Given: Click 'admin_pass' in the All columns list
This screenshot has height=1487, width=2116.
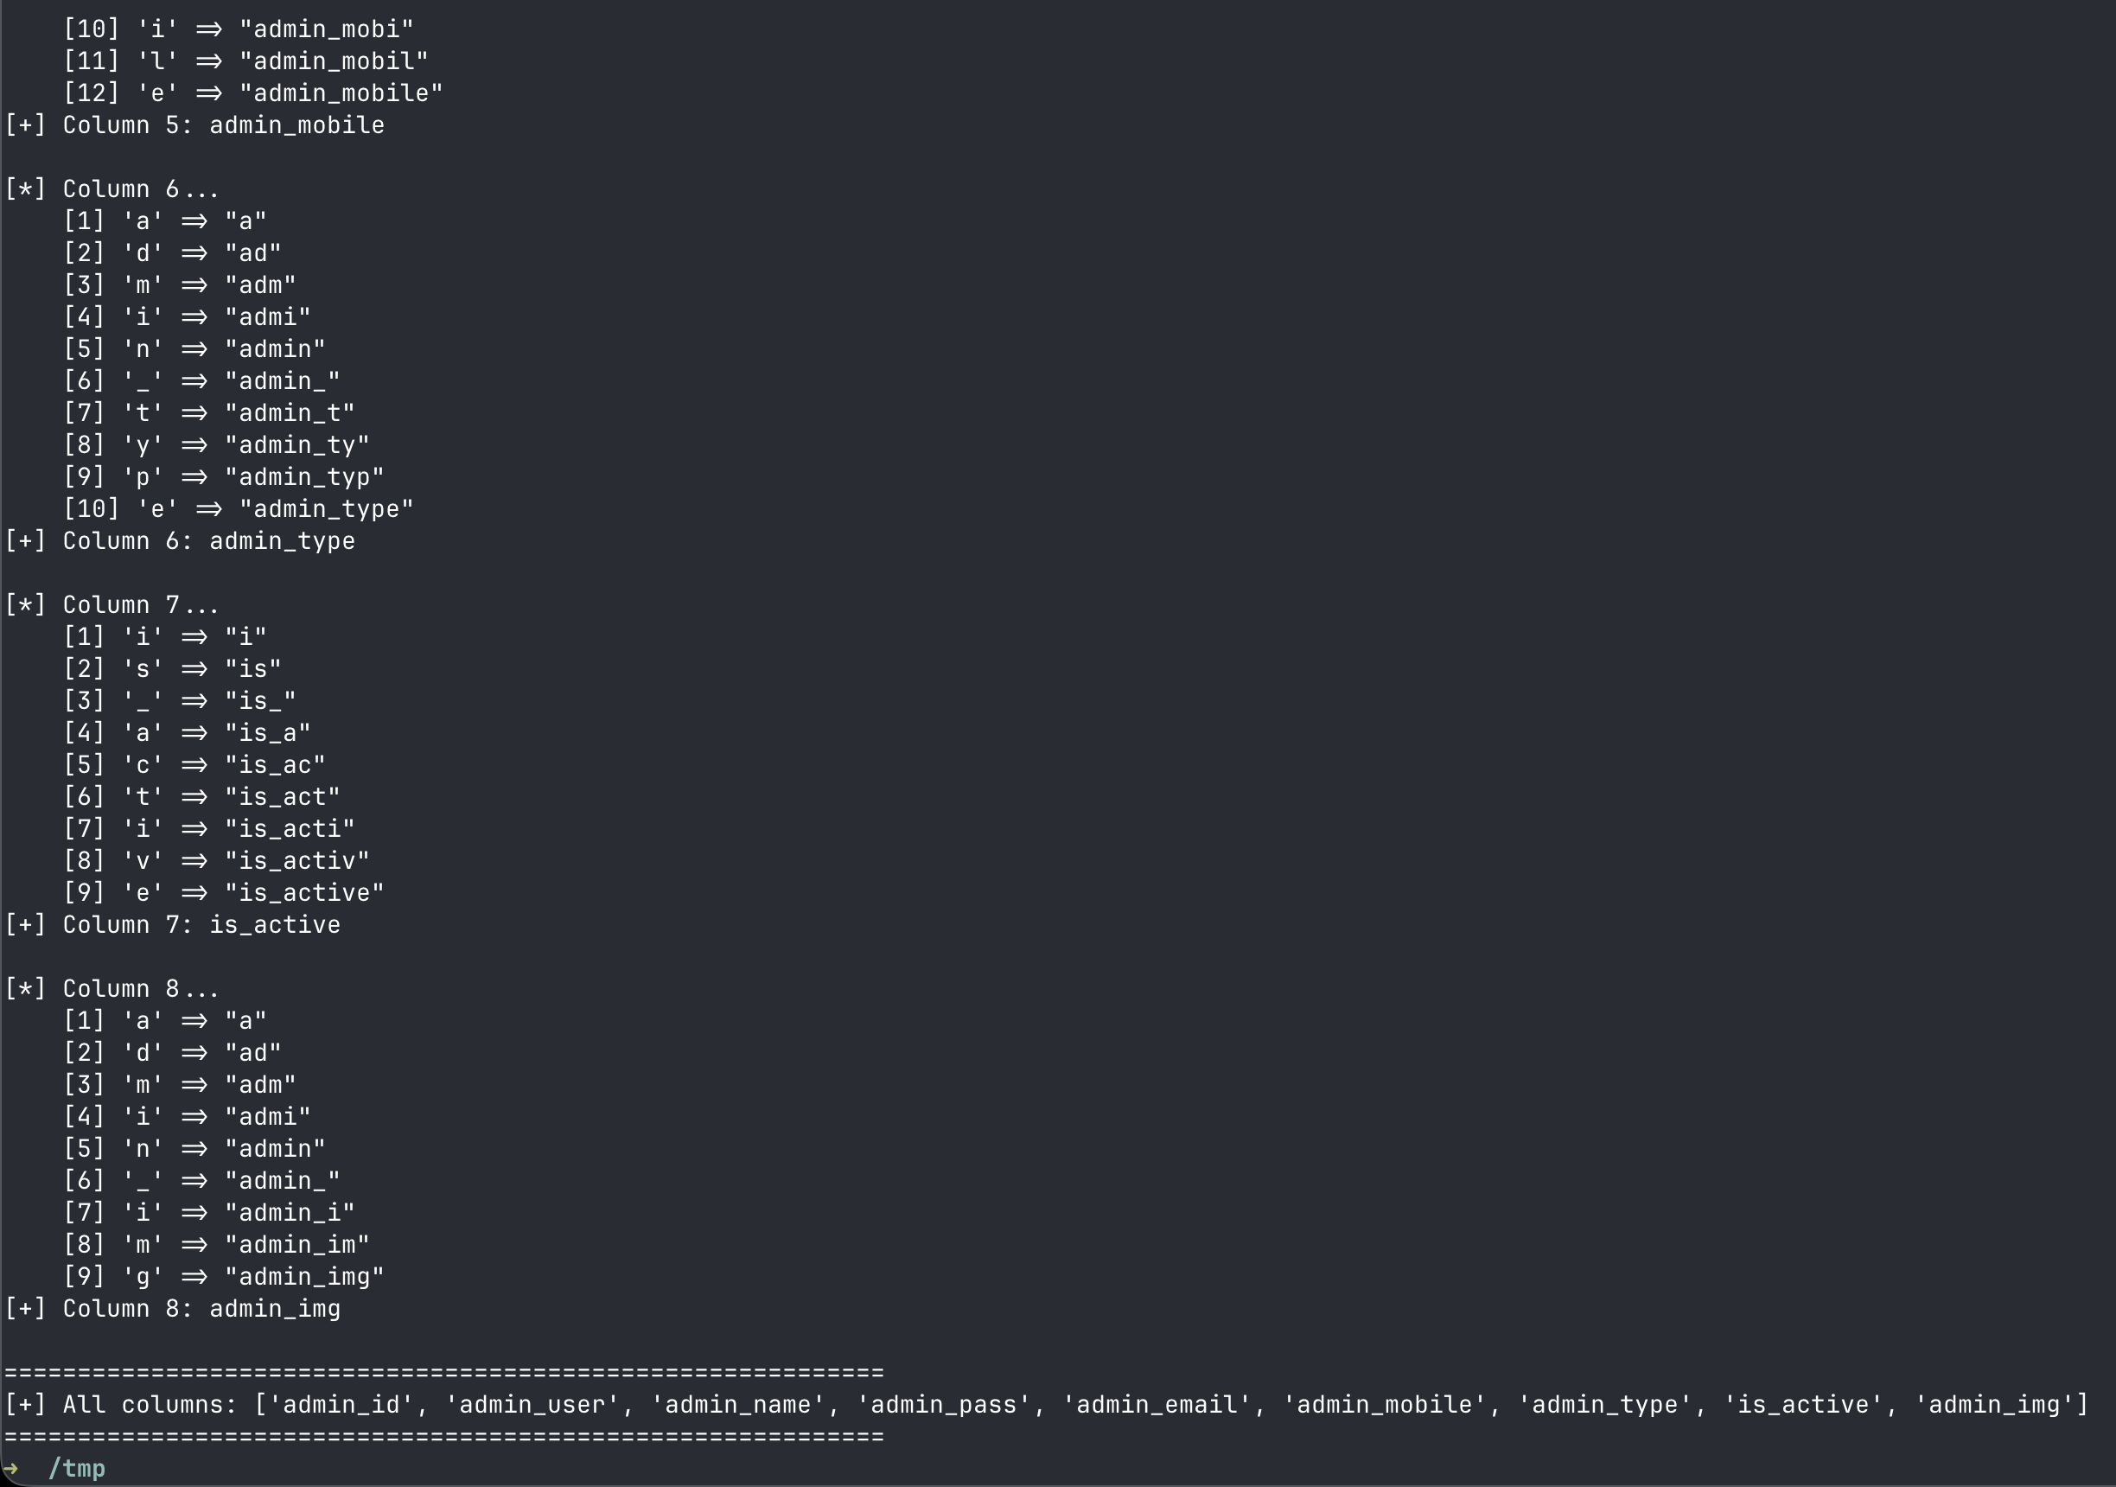Looking at the screenshot, I should pyautogui.click(x=943, y=1405).
